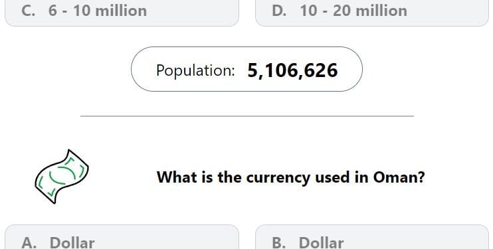The image size is (493, 249).
Task: Select answer D. 10 - 20 million
Action: (372, 13)
